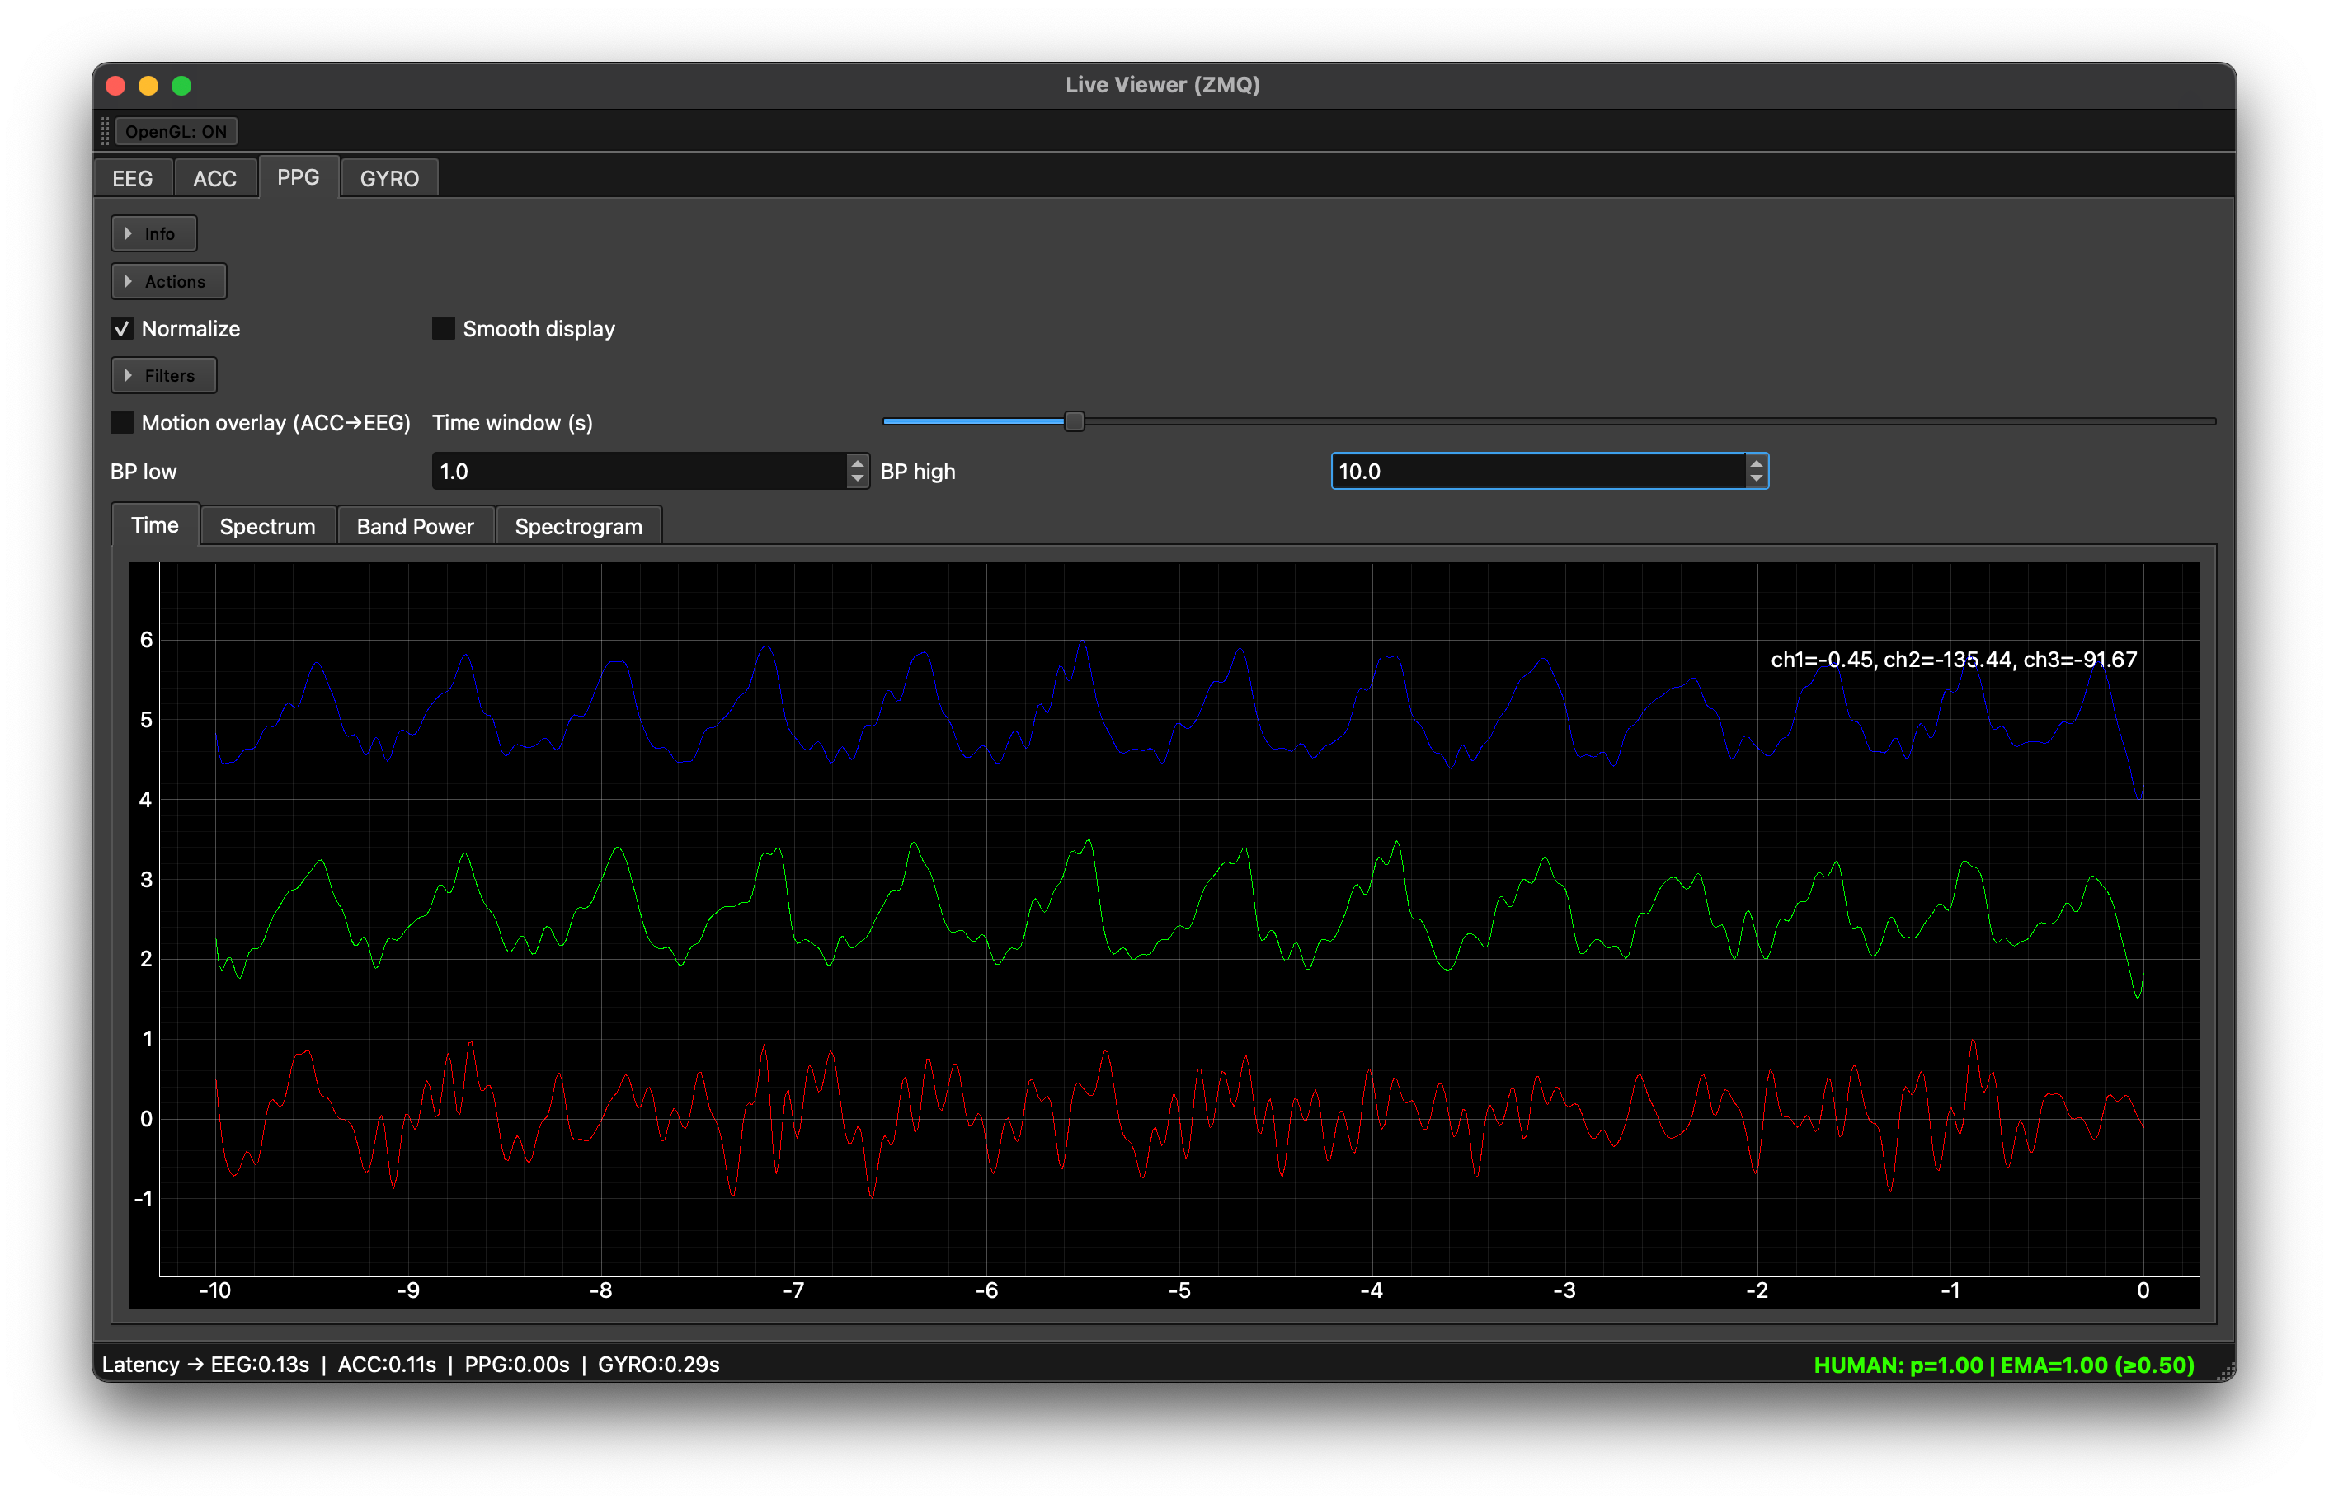Disable the Normalize option
The width and height of the screenshot is (2329, 1504).
(121, 328)
